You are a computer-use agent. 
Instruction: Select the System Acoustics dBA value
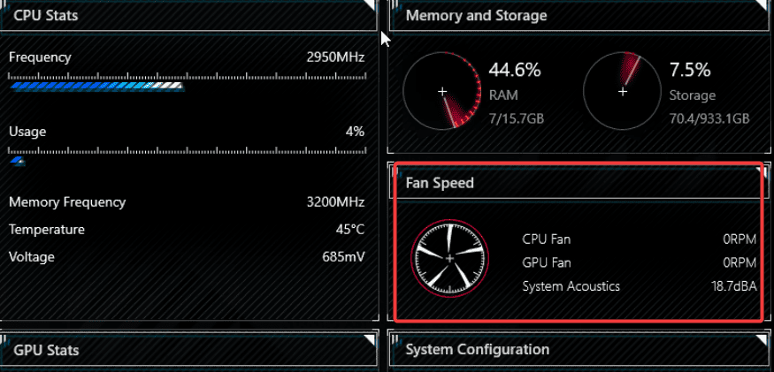[x=733, y=286]
